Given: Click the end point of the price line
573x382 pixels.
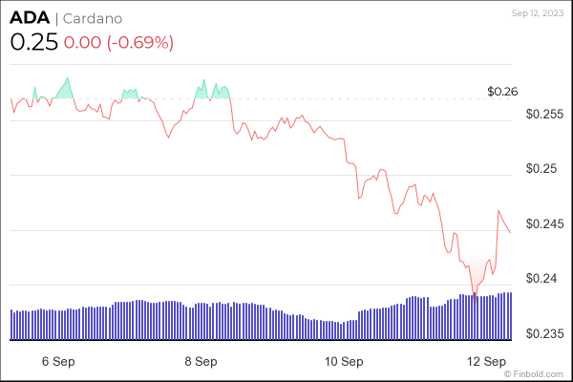Looking at the screenshot, I should click(510, 233).
